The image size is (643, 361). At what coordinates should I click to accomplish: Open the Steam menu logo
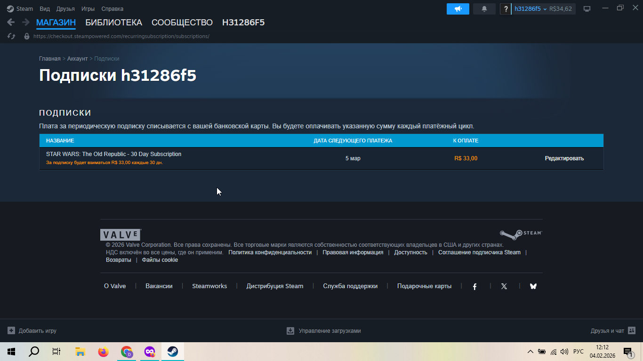tap(10, 9)
